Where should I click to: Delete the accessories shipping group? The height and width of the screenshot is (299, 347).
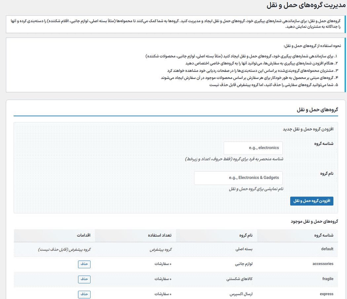(84, 264)
